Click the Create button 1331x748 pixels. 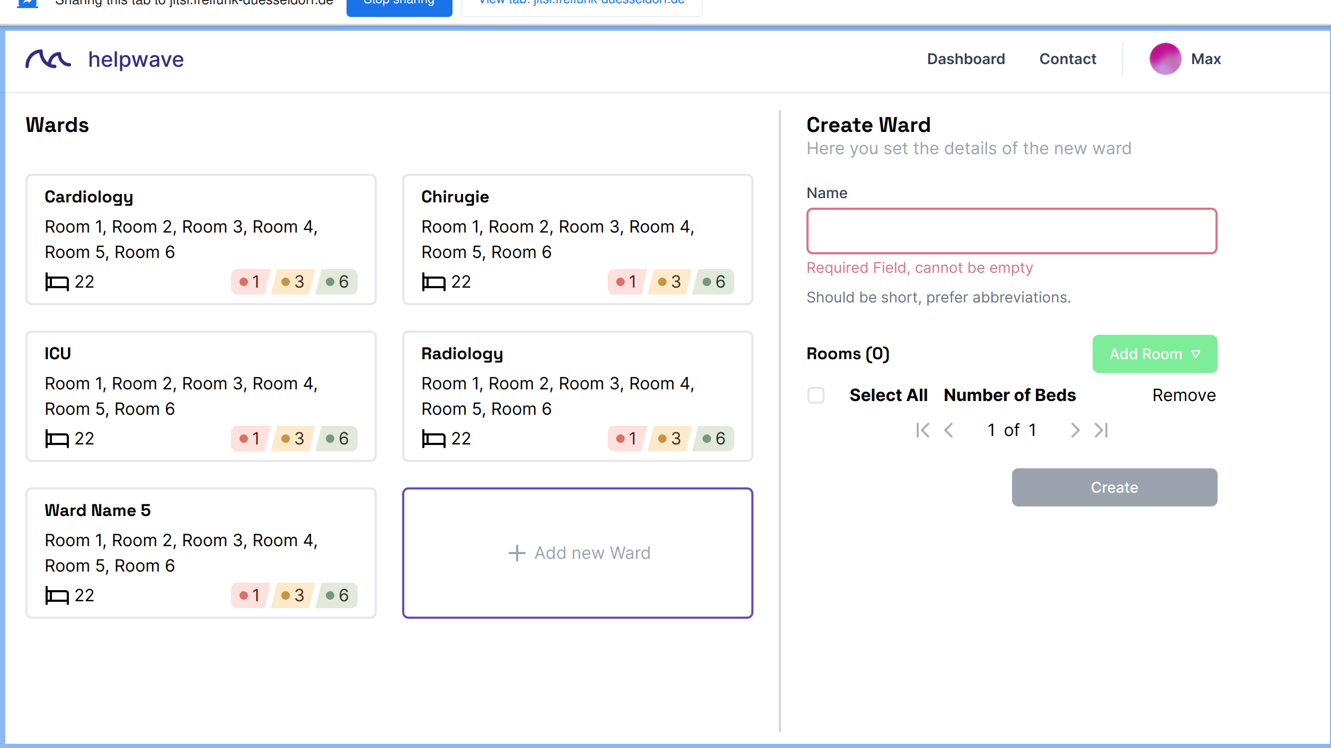1114,487
